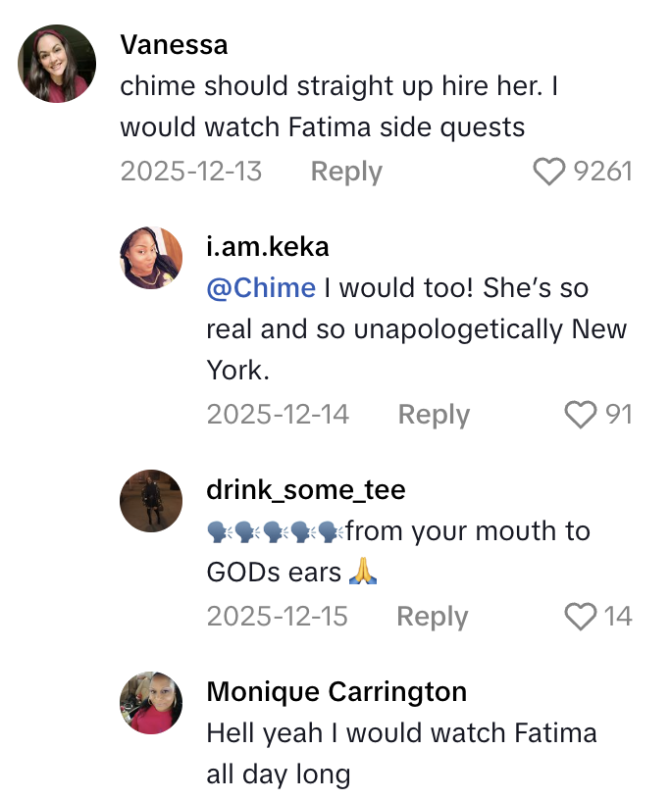Open i.am.keka's avatar
Image resolution: width=671 pixels, height=800 pixels.
151,258
